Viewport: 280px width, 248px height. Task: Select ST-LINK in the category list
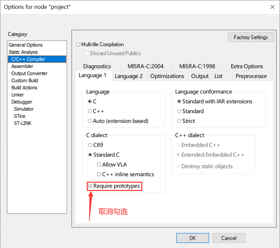coord(23,123)
